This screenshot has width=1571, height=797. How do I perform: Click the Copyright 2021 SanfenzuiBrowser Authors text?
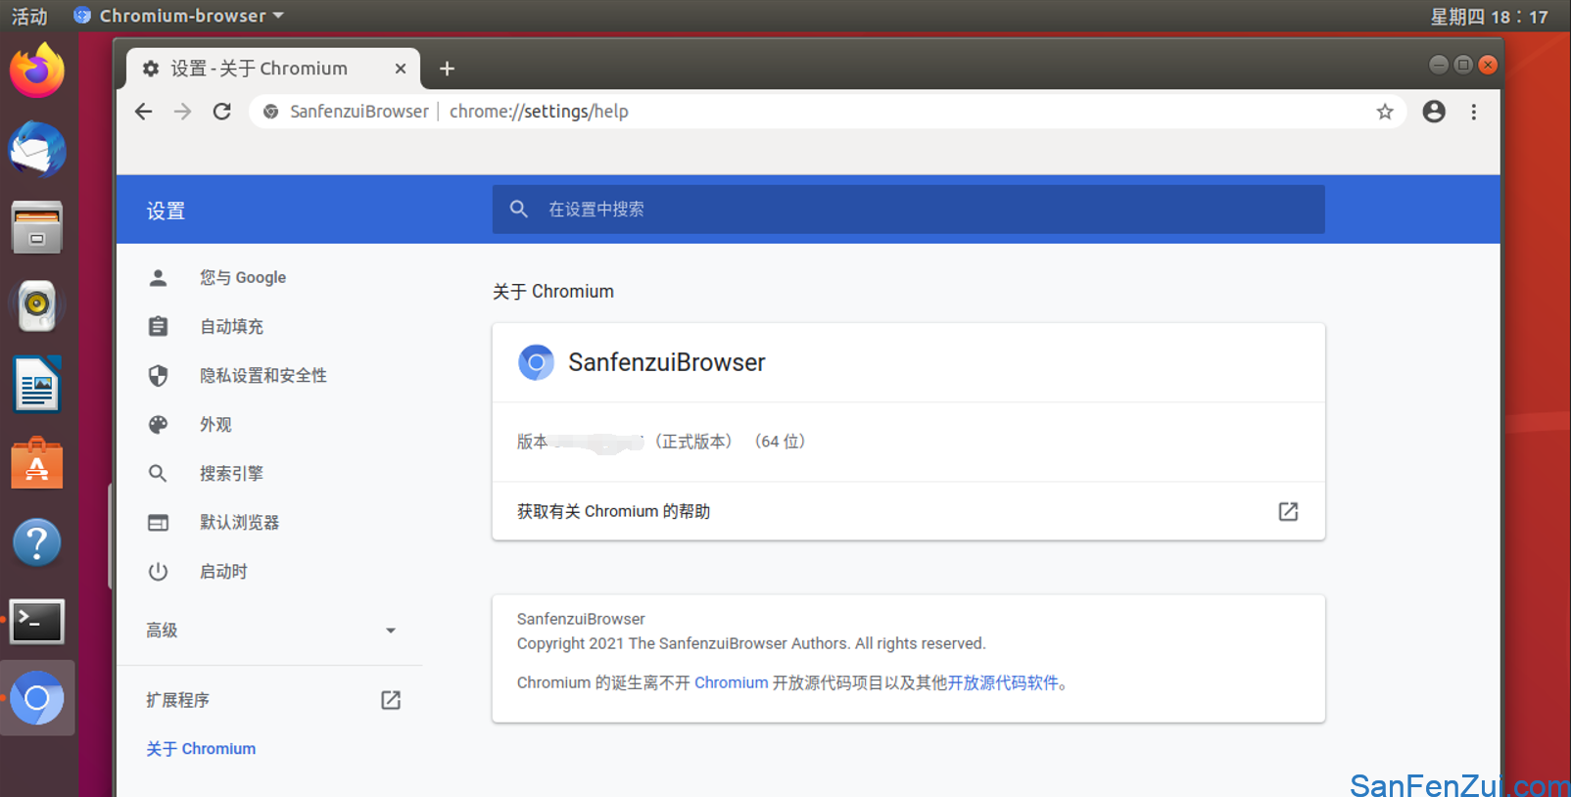(751, 643)
